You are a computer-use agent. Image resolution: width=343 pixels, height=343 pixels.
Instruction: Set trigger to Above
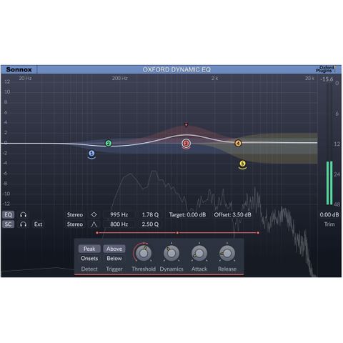114,249
